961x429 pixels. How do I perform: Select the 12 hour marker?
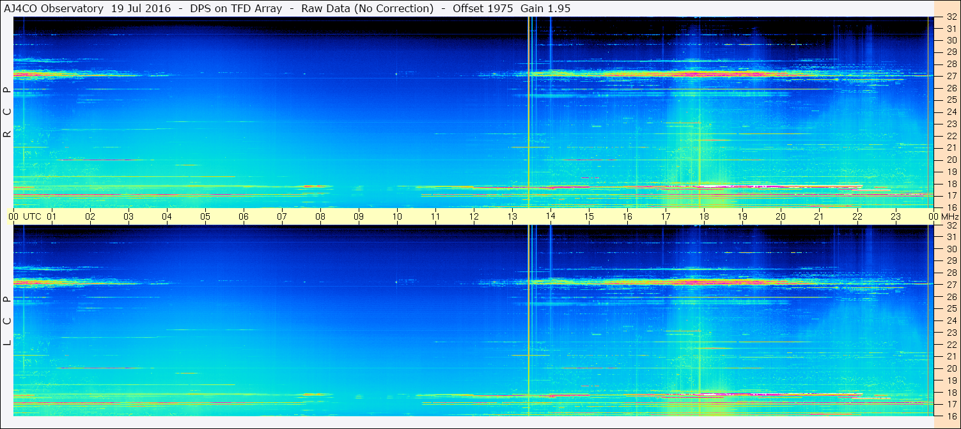coord(474,216)
